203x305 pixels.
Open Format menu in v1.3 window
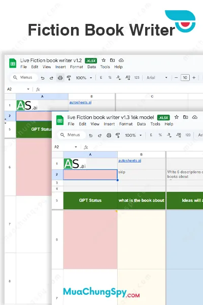pos(126,124)
